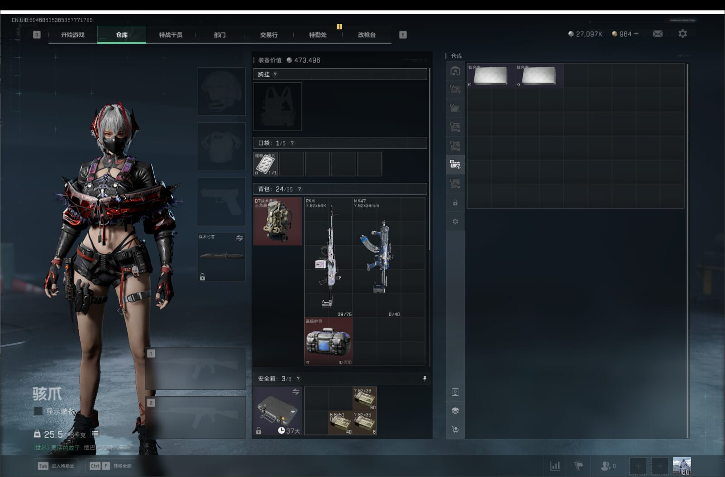Viewport: 725px width, 477px height.
Task: Click the help icon next to 背包
Action: [x=300, y=189]
